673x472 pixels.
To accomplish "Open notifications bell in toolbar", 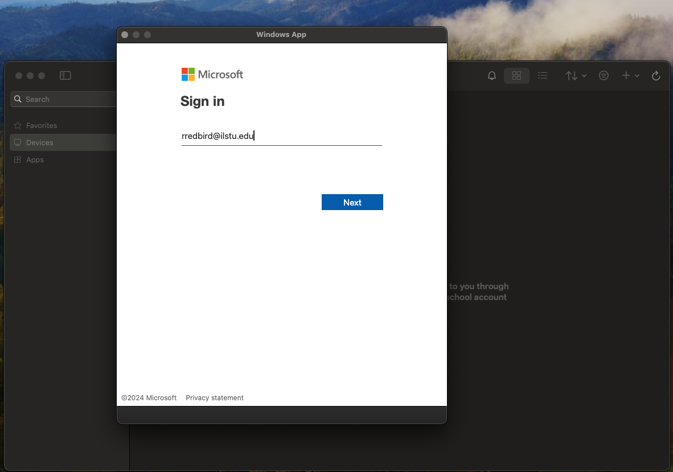I will coord(492,76).
